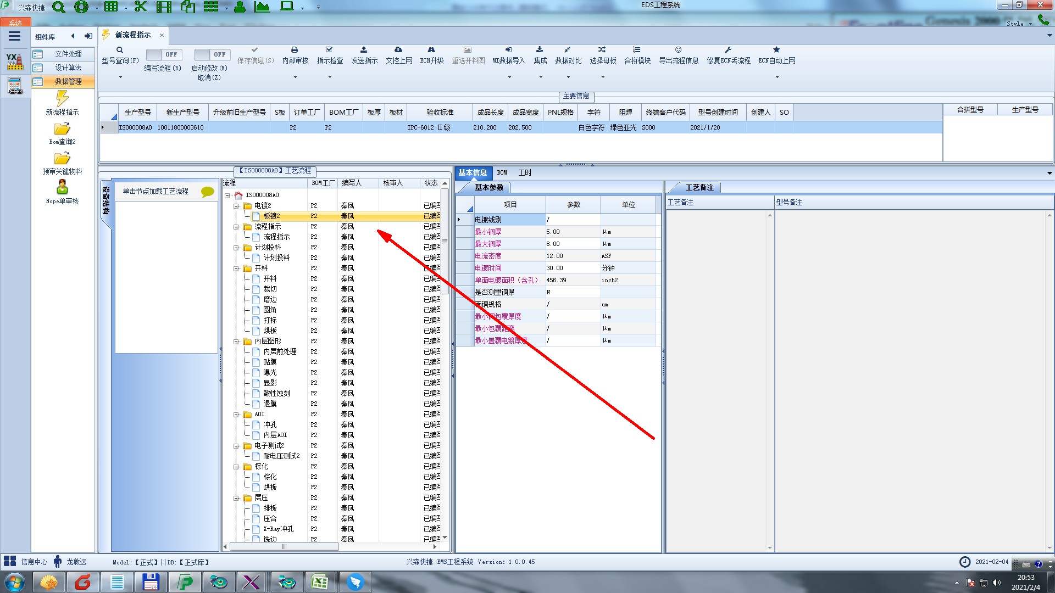Click the 型号查询 search icon

119,50
